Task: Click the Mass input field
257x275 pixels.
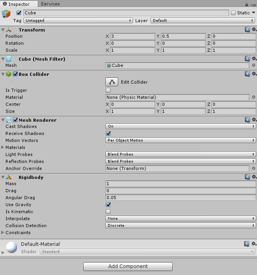Action: tap(180, 184)
